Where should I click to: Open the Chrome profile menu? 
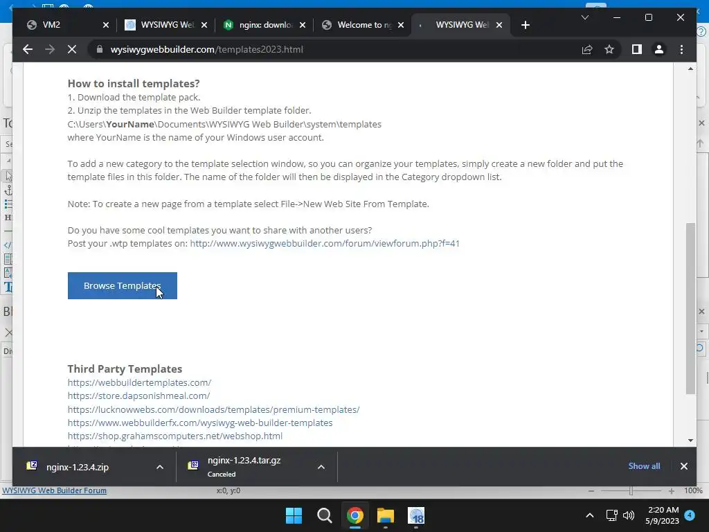[659, 49]
